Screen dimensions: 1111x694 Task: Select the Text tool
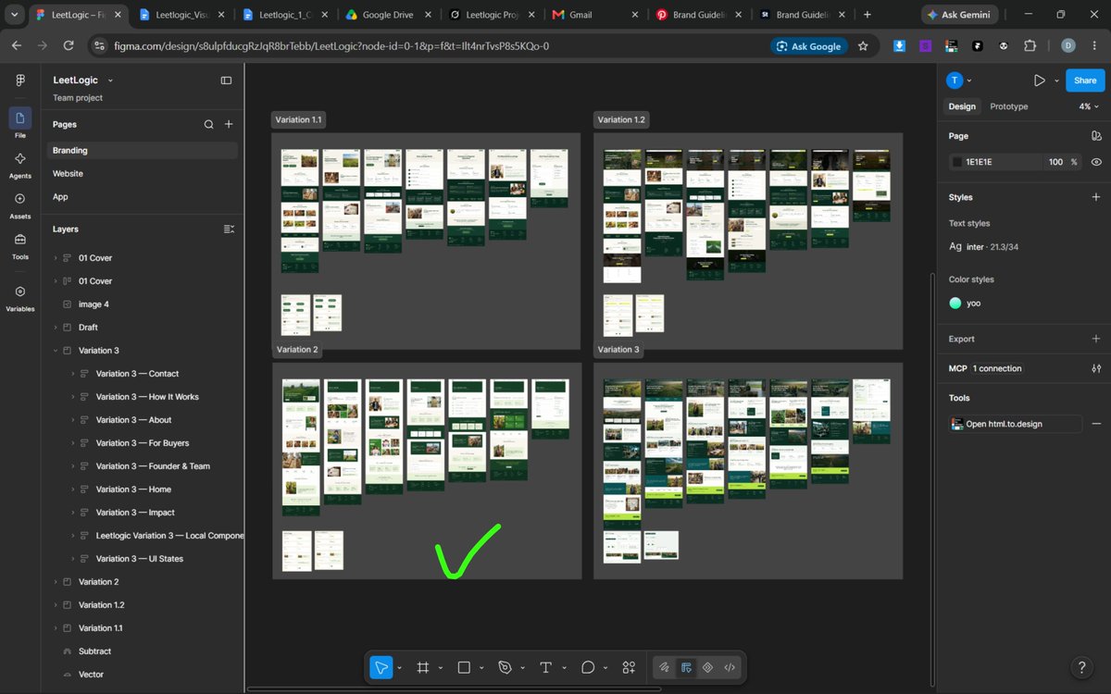pos(545,667)
